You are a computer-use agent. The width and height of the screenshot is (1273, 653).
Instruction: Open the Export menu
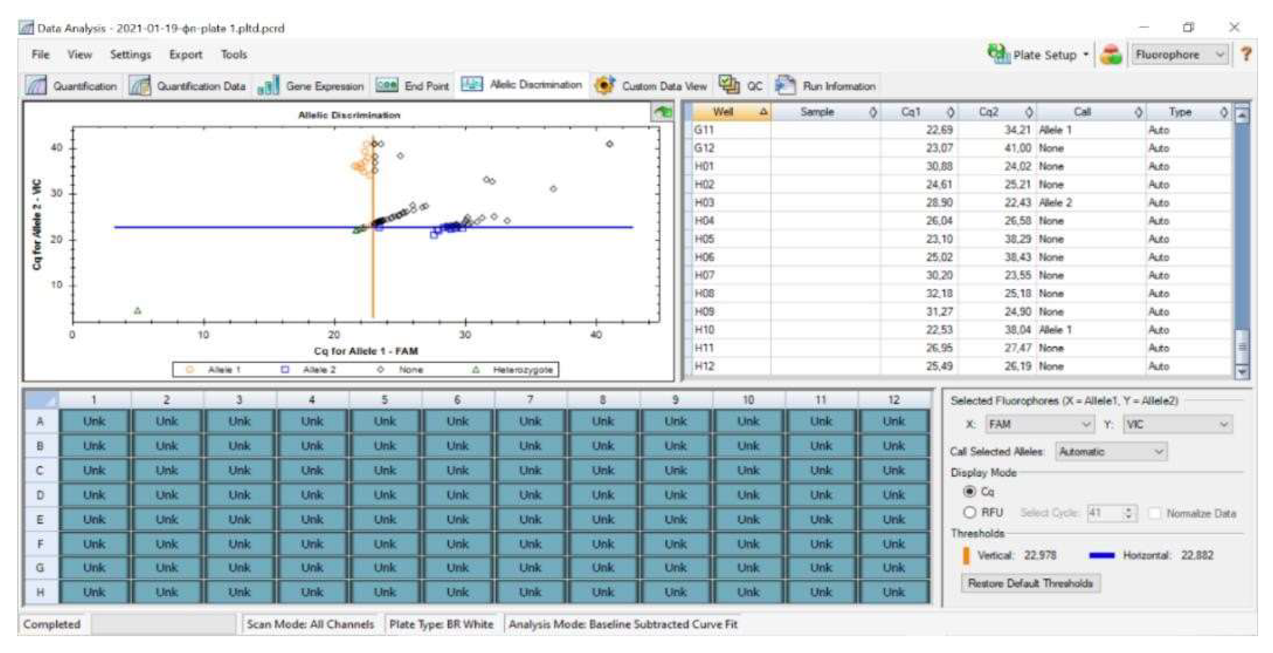pos(185,54)
